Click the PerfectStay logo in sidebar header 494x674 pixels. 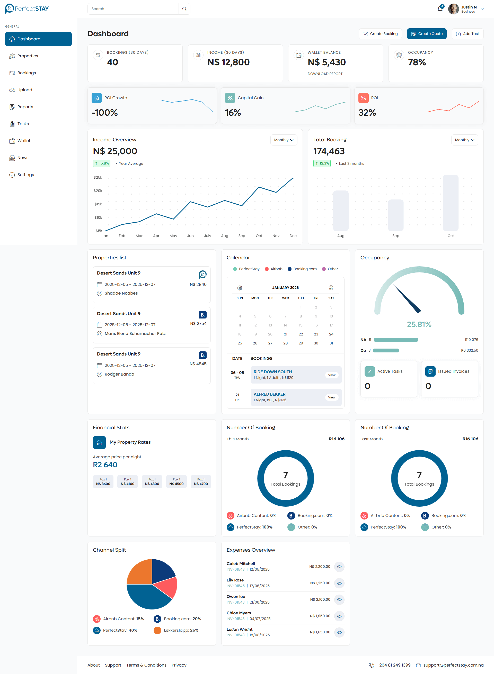tap(27, 9)
